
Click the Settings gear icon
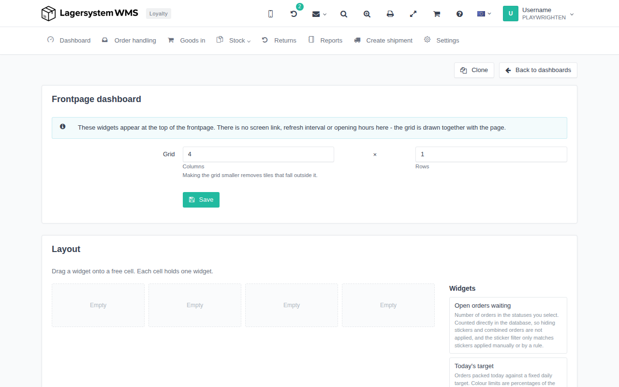coord(427,40)
